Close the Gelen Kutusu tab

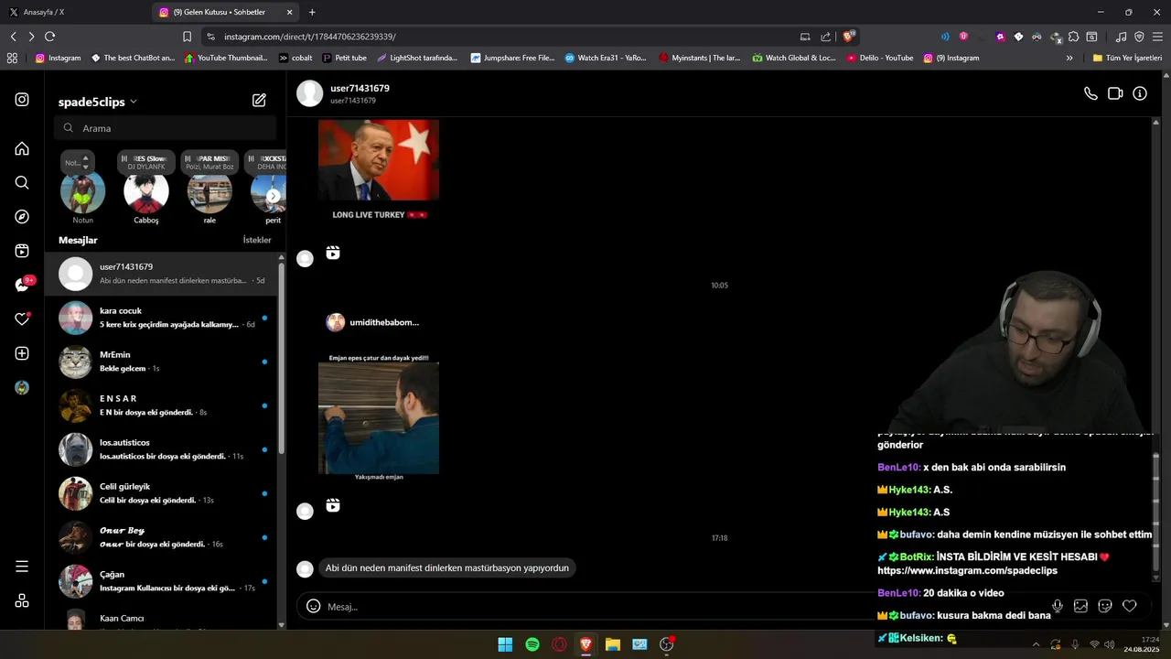pos(290,12)
